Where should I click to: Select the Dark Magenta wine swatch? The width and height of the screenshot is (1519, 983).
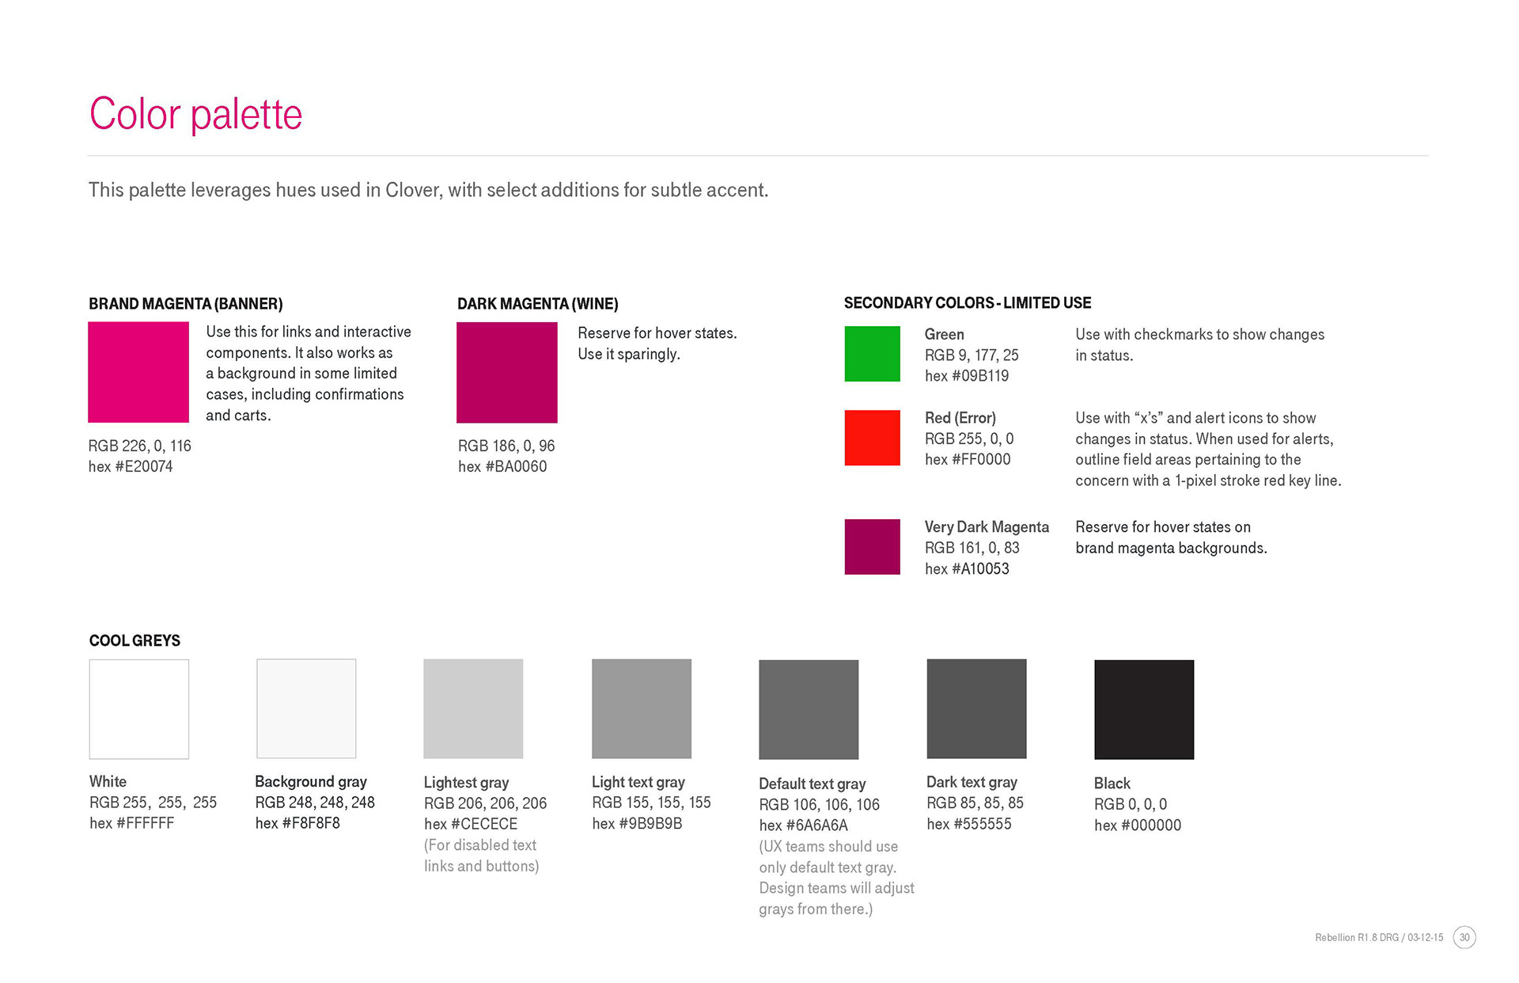click(x=507, y=372)
